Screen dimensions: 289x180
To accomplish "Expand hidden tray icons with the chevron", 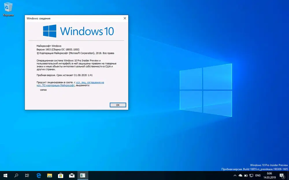I will [235, 175].
